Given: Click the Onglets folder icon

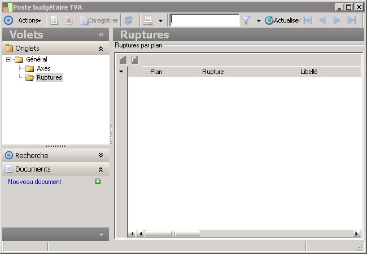Looking at the screenshot, I should coord(9,48).
